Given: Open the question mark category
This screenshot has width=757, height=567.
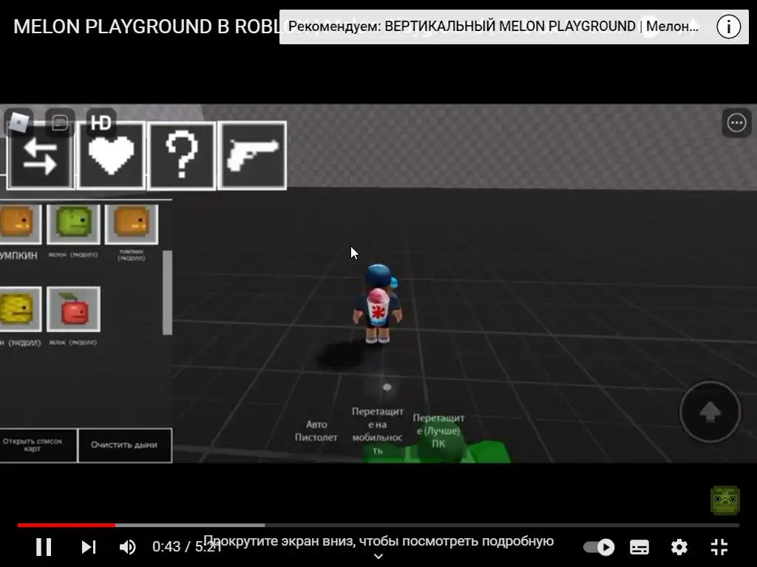Looking at the screenshot, I should click(182, 156).
